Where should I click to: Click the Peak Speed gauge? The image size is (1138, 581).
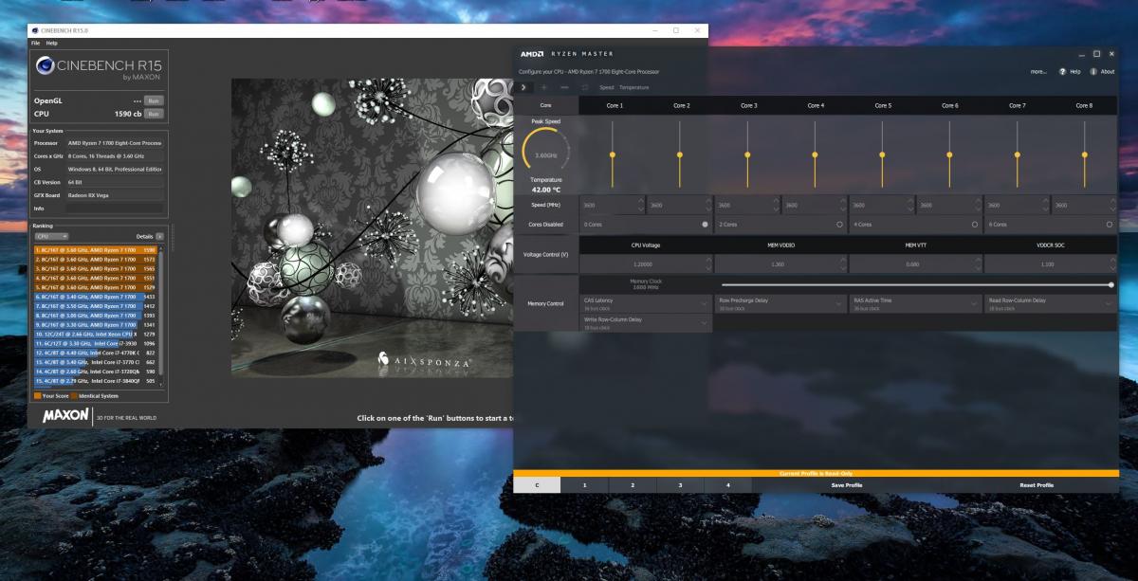(x=545, y=152)
